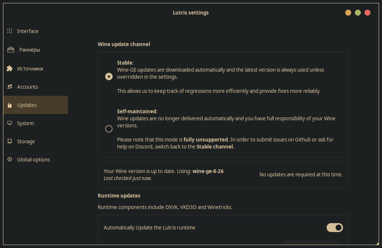The image size is (382, 248).
Task: Click the Wine version status row
Action: (223, 174)
